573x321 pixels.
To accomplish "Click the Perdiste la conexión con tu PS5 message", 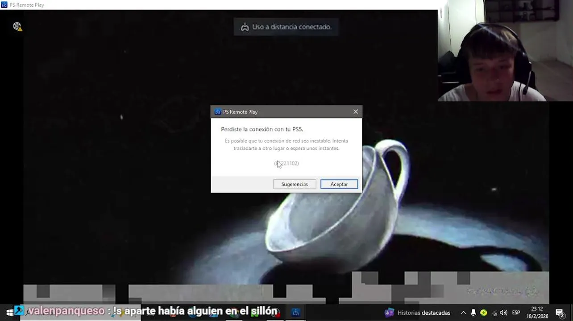I will pos(262,129).
